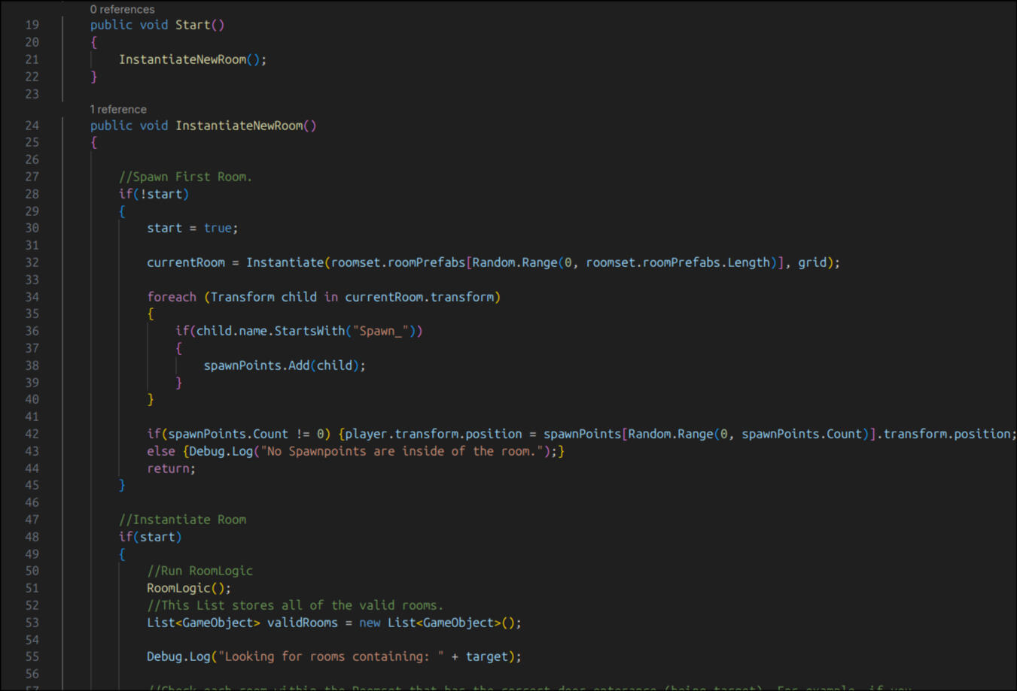
Task: Click the 'target' variable on line 55
Action: pos(486,656)
